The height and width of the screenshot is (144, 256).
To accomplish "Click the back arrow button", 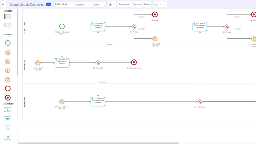I will (3, 4).
